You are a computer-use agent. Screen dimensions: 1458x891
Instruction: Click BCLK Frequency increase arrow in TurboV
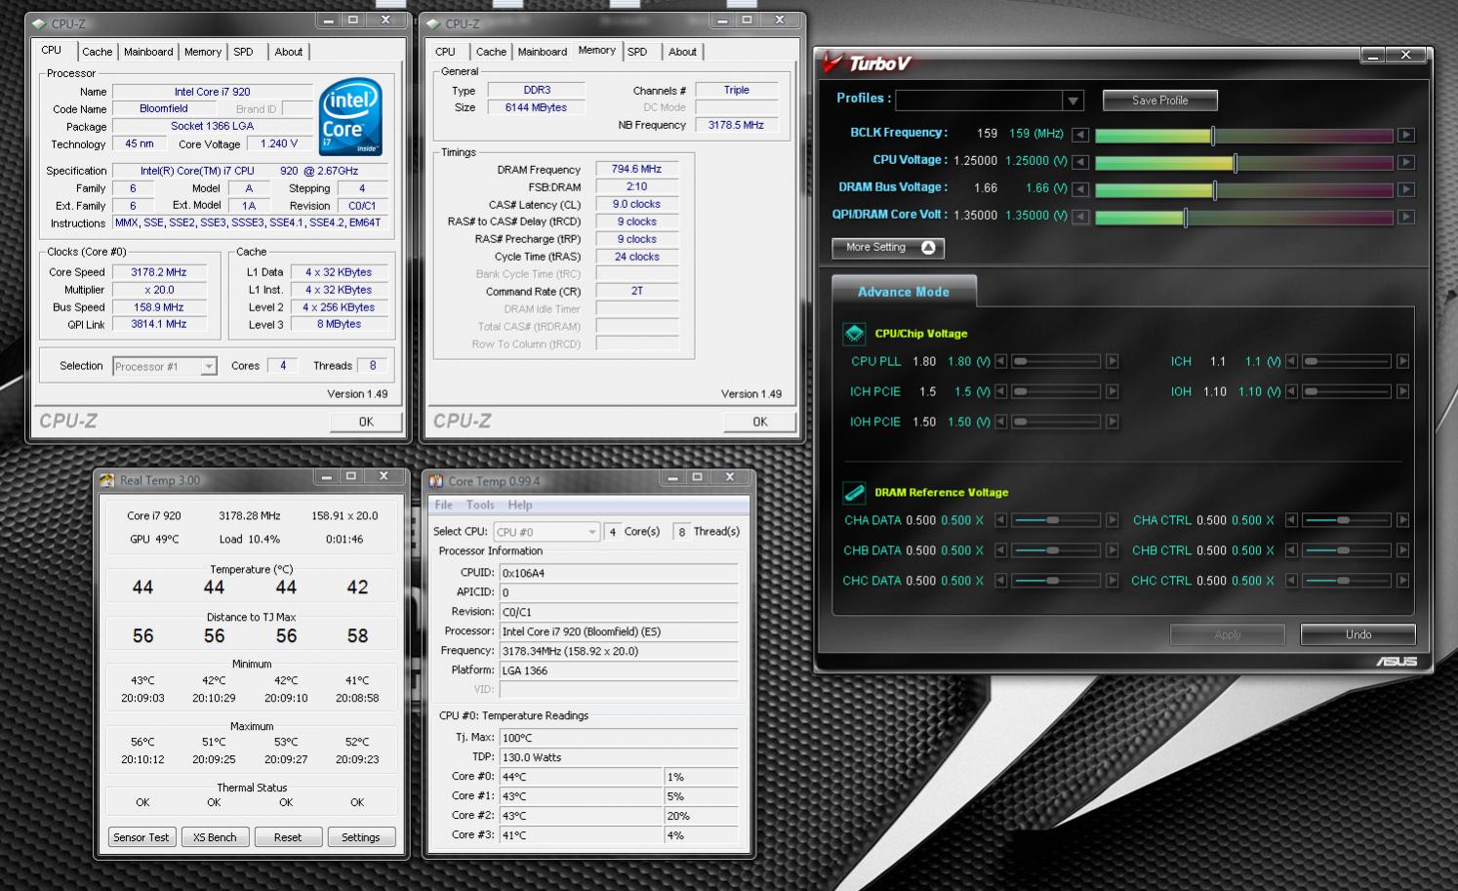1405,135
